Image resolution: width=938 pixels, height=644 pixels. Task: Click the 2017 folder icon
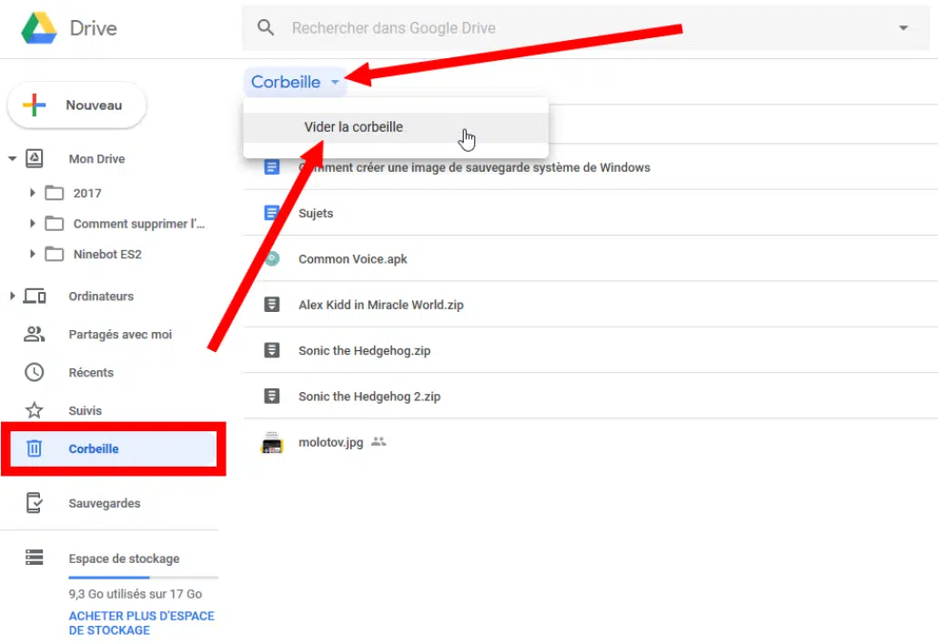coord(55,193)
